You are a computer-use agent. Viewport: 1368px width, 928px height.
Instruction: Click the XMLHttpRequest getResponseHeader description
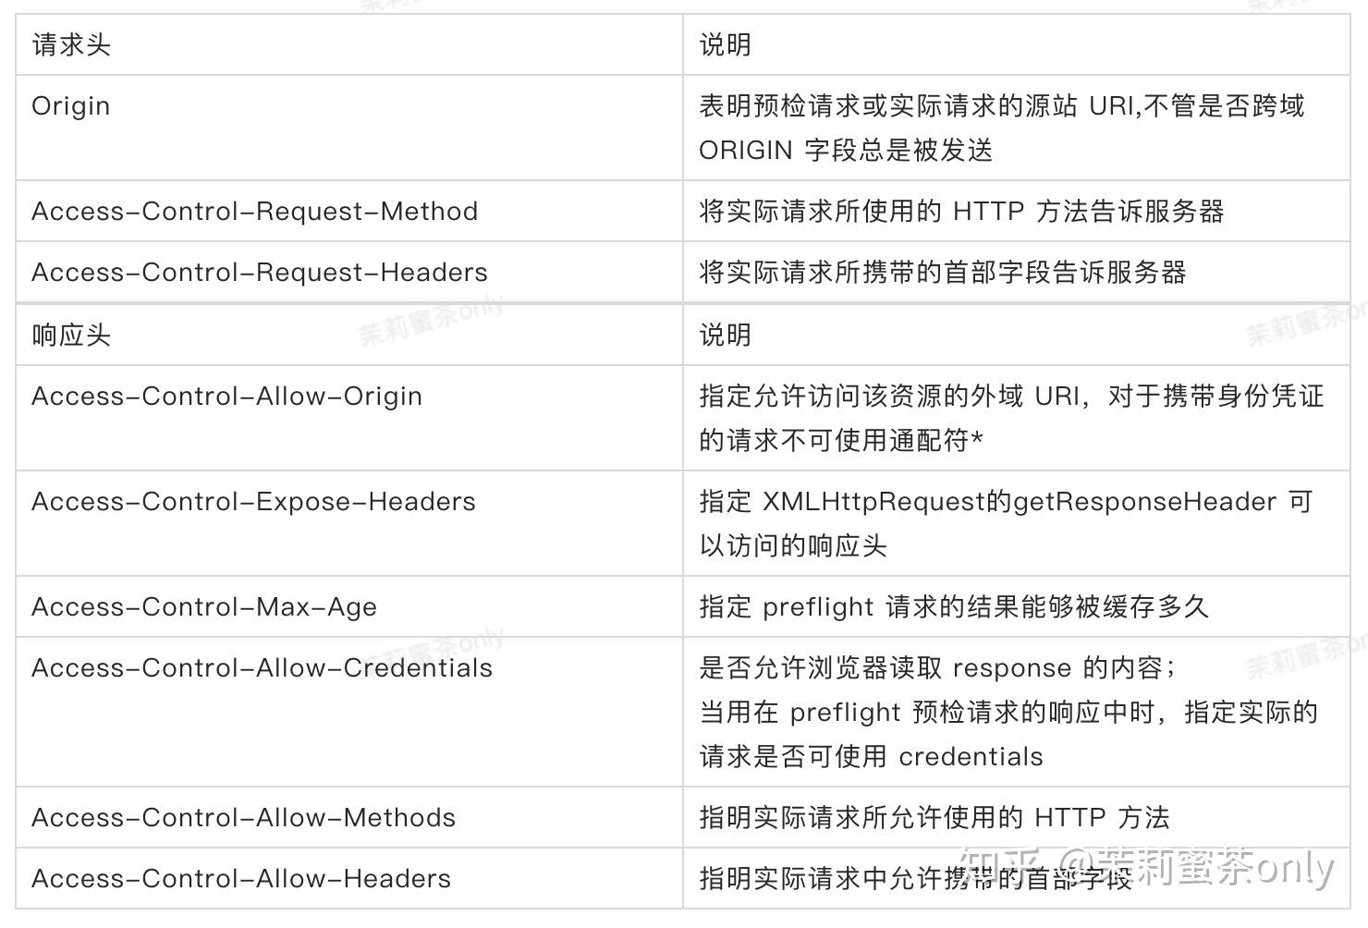[x=1006, y=523]
